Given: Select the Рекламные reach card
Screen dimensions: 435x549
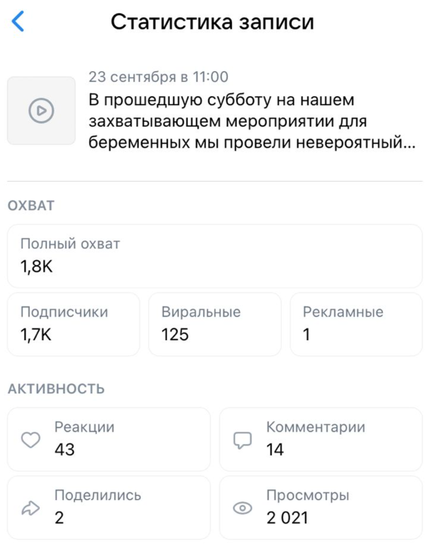Looking at the screenshot, I should coord(356,324).
